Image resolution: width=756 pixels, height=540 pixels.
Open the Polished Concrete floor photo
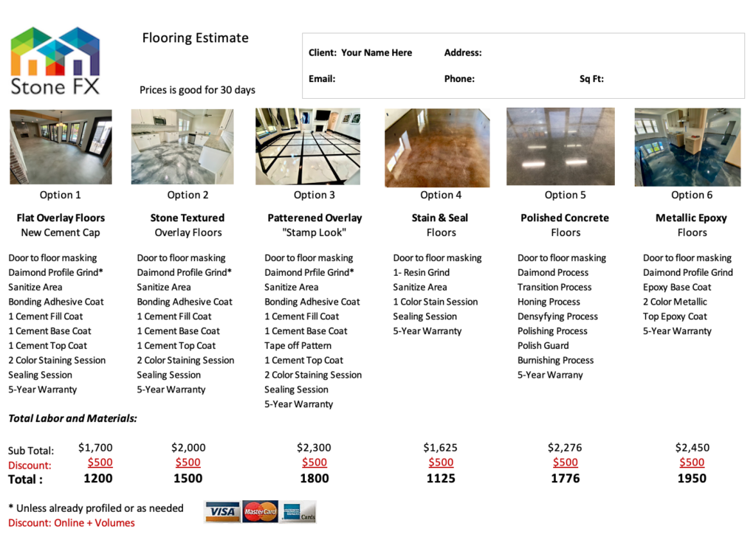pyautogui.click(x=560, y=147)
